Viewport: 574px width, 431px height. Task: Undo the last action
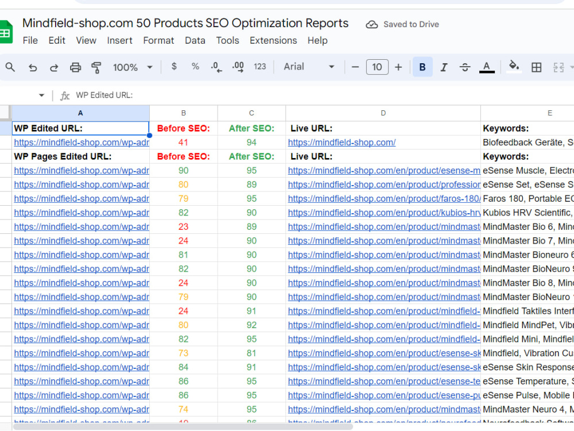pos(33,67)
